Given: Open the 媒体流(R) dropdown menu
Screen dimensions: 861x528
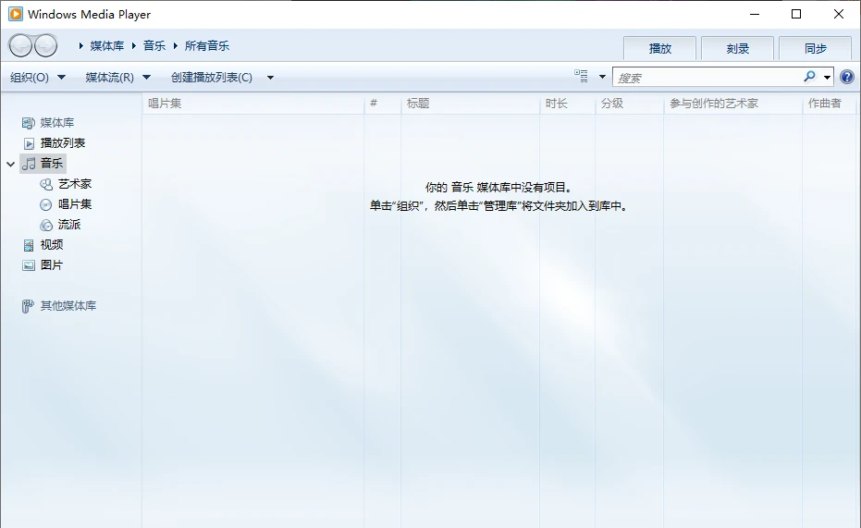Looking at the screenshot, I should [x=117, y=78].
